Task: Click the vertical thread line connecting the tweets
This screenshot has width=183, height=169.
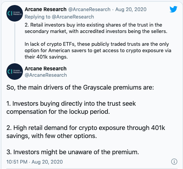Action: [x=15, y=42]
